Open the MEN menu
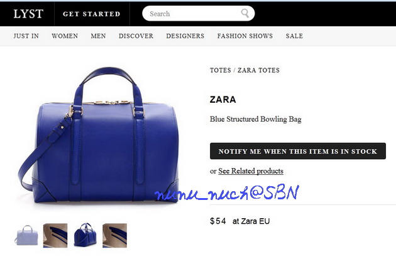Viewport: 396px width, 257px height. click(x=98, y=36)
